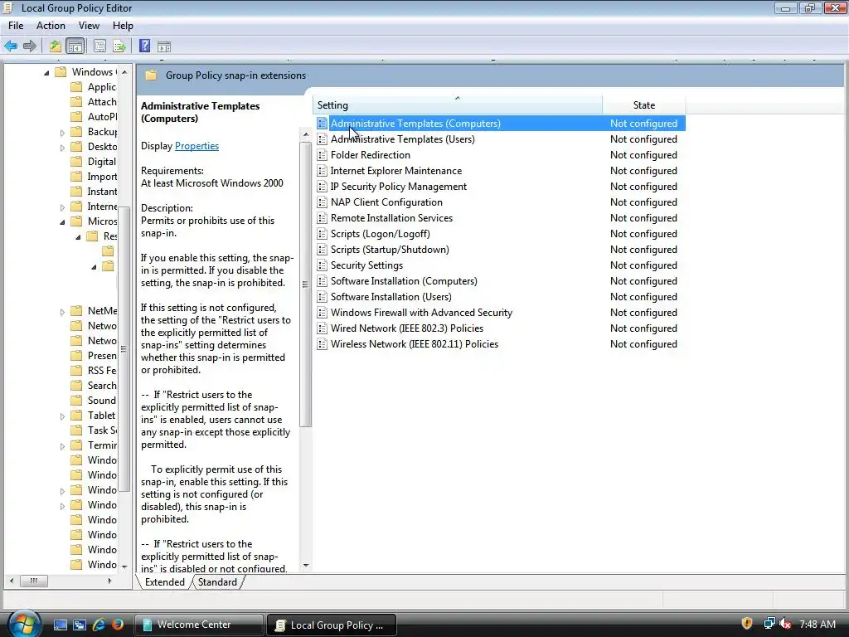Open the Help menu
Screen dimensions: 849x637
(123, 26)
